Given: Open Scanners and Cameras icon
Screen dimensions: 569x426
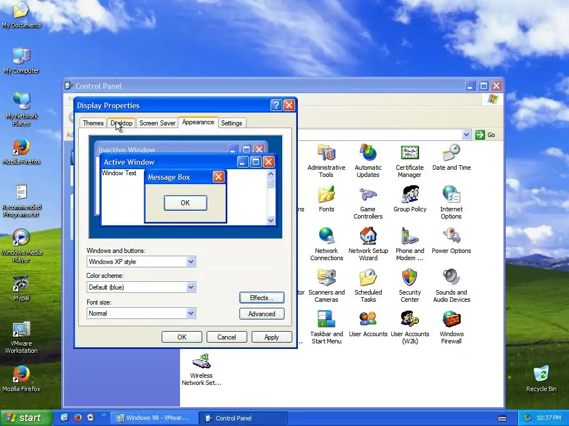Looking at the screenshot, I should click(x=326, y=286).
